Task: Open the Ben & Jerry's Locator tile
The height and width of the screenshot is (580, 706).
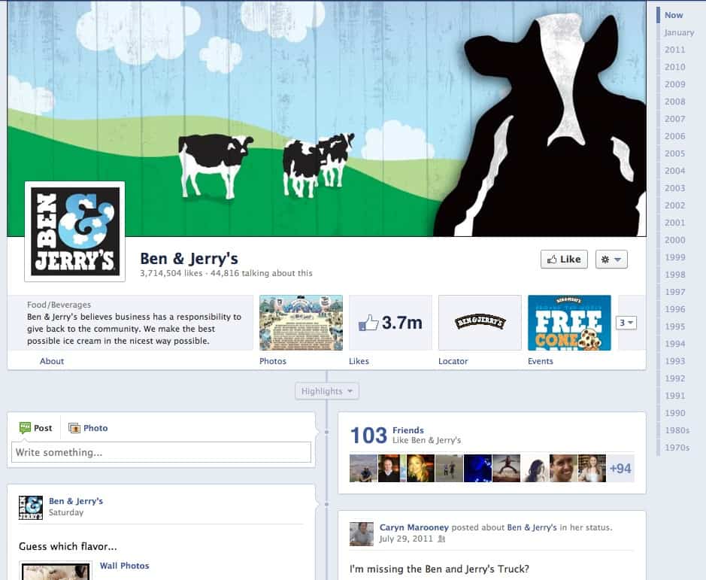Action: [x=480, y=323]
